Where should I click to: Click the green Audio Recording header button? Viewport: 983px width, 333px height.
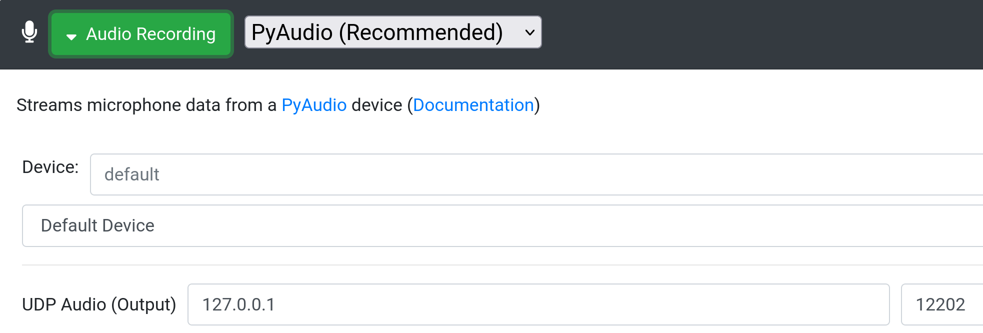pyautogui.click(x=140, y=34)
